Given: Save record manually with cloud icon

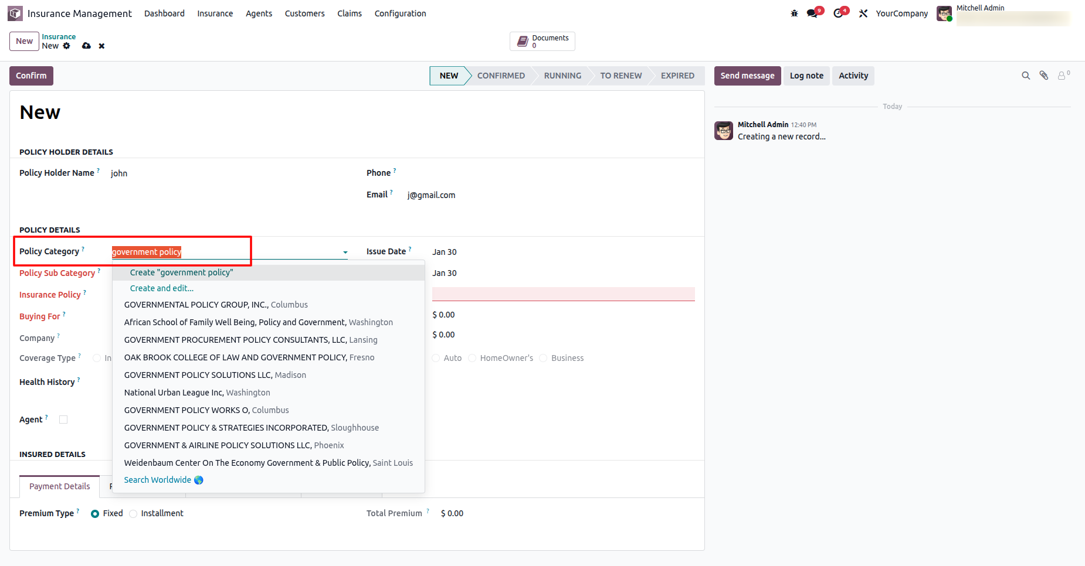Looking at the screenshot, I should tap(86, 46).
